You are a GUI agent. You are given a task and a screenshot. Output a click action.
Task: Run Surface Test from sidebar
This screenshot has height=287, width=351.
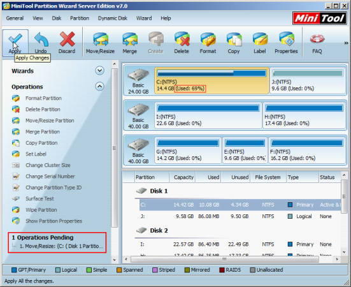pyautogui.click(x=39, y=199)
